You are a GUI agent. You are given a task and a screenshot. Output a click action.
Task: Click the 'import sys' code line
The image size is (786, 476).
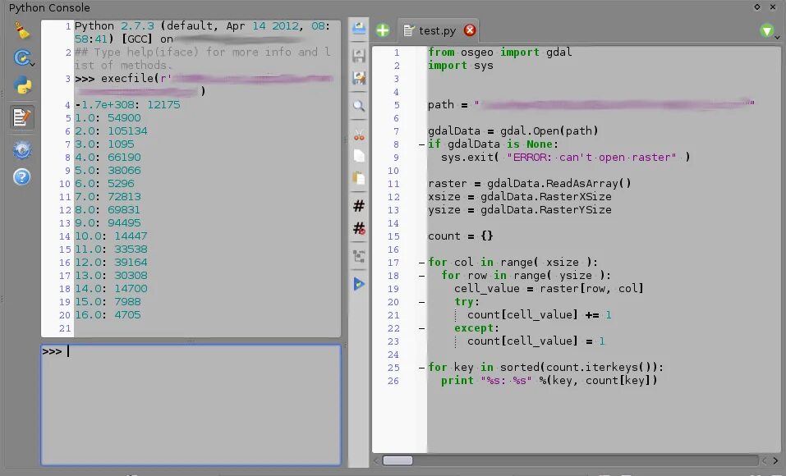pos(460,65)
